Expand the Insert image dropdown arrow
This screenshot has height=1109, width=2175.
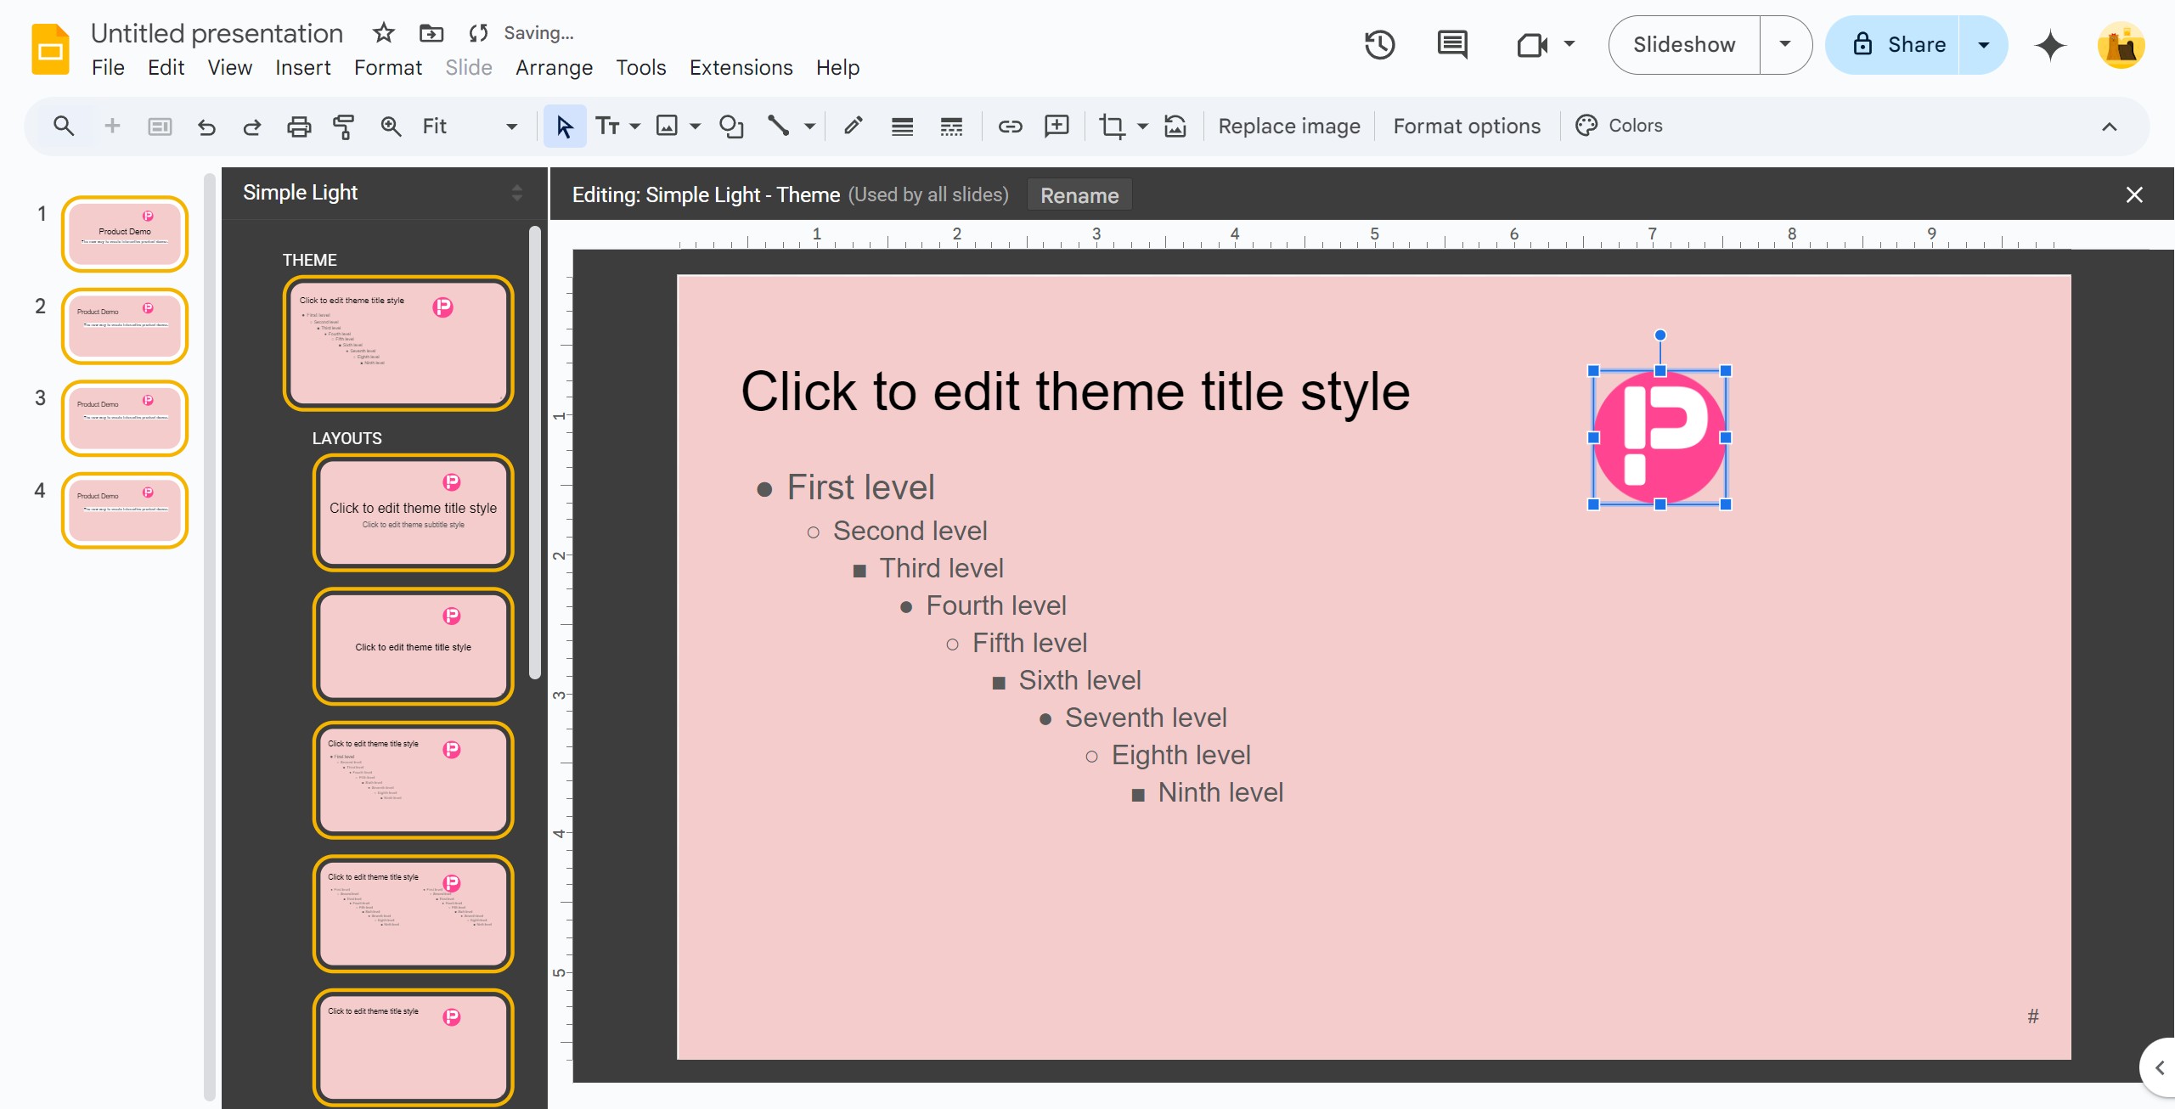[696, 127]
